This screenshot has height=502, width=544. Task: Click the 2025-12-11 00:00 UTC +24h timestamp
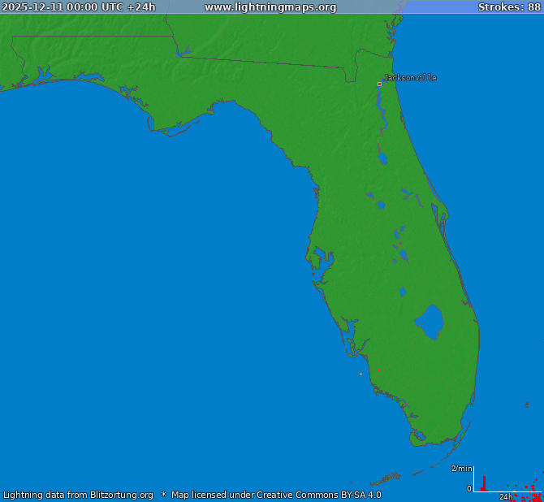[79, 7]
